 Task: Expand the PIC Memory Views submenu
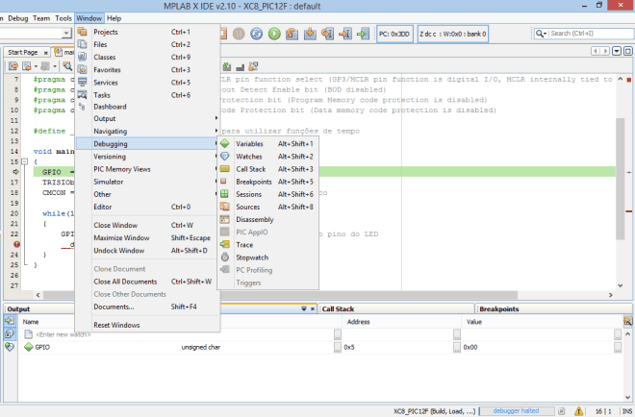tap(147, 169)
